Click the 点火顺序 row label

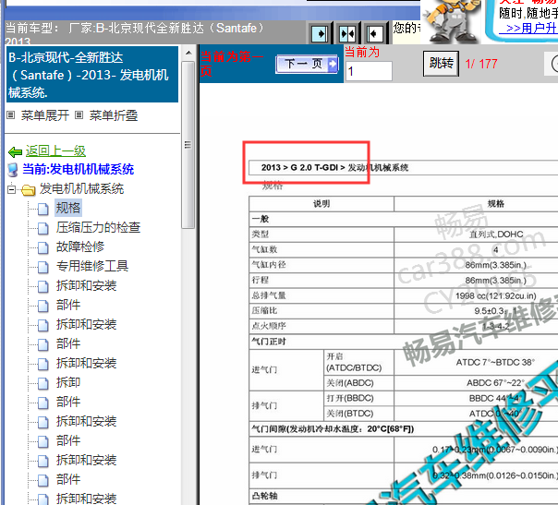click(269, 326)
